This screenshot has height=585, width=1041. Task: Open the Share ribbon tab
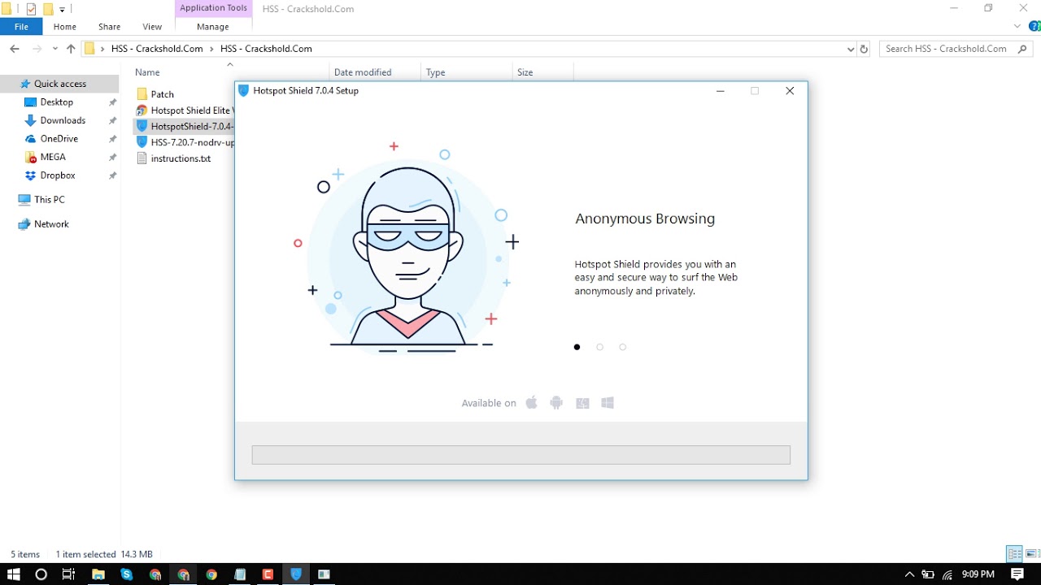(110, 27)
